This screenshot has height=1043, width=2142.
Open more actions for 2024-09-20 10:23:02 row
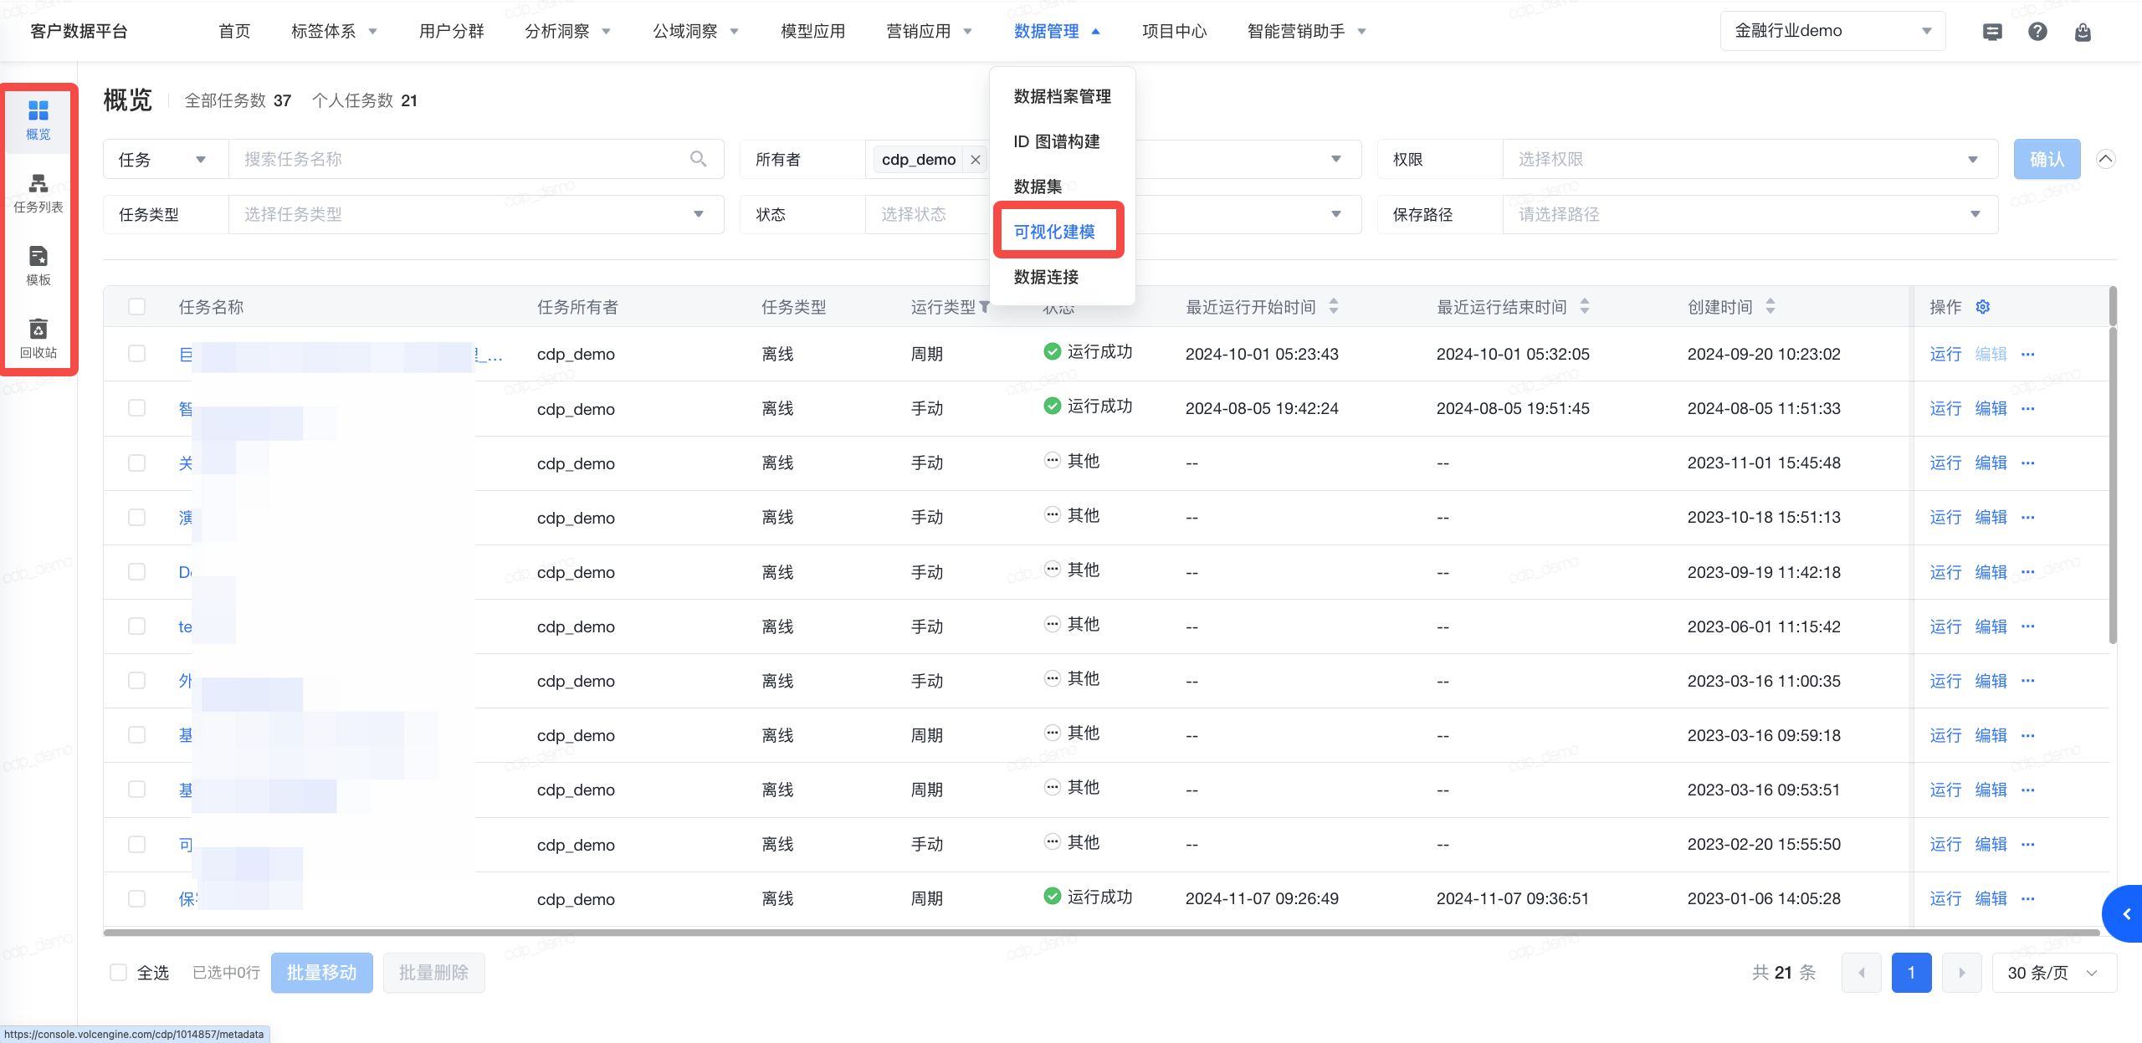(x=2028, y=354)
